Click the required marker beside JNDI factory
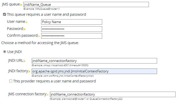Viewport: 184px width, 105px height. pyautogui.click(x=30, y=72)
